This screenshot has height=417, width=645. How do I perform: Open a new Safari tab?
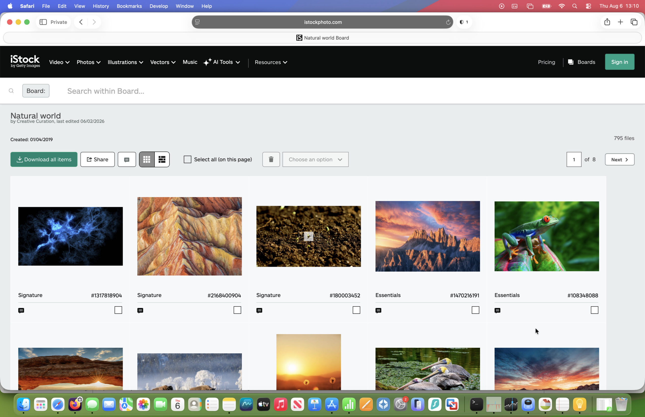(x=620, y=22)
